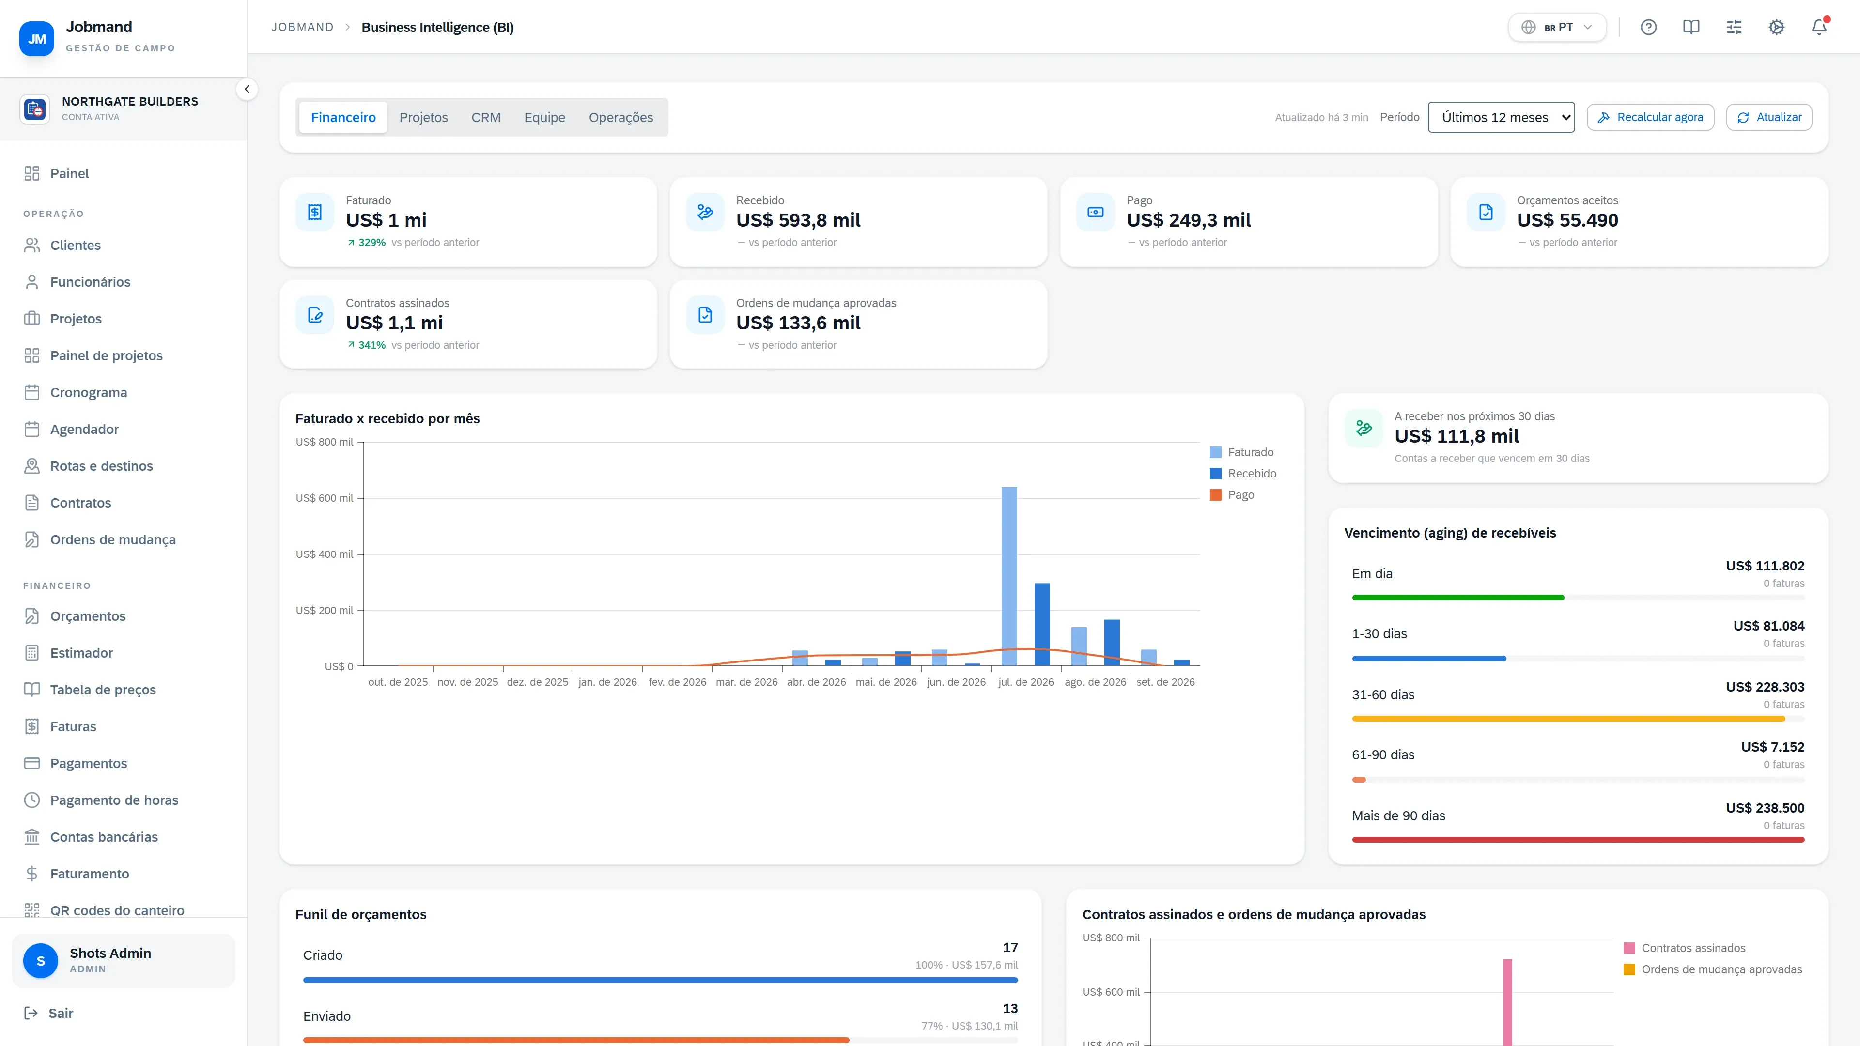This screenshot has width=1860, height=1046.
Task: Open Contratos in the sidebar
Action: (x=124, y=503)
